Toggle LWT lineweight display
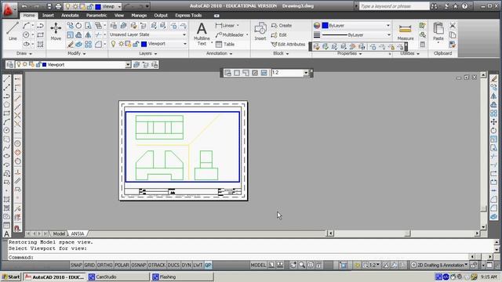This screenshot has width=502, height=282. pos(198,265)
